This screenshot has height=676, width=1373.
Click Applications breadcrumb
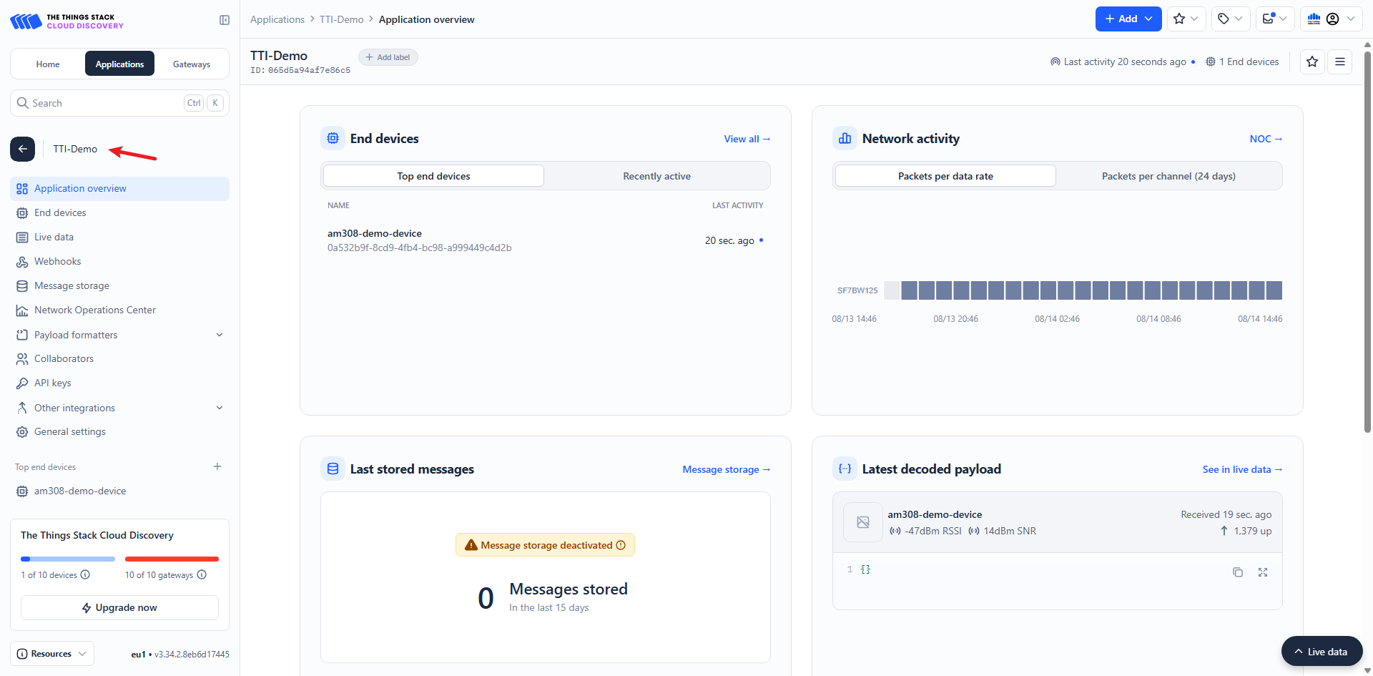click(277, 19)
